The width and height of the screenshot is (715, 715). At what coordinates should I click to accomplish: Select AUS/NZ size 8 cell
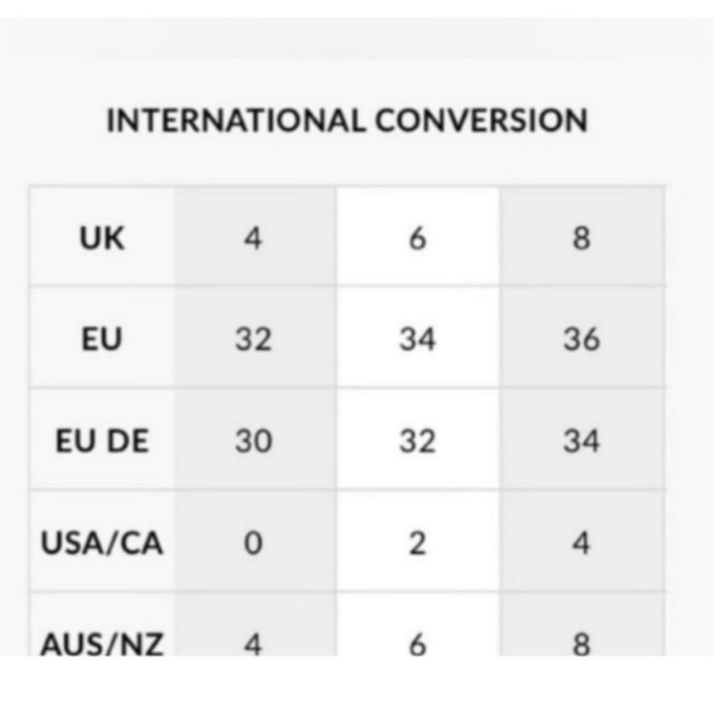(582, 624)
